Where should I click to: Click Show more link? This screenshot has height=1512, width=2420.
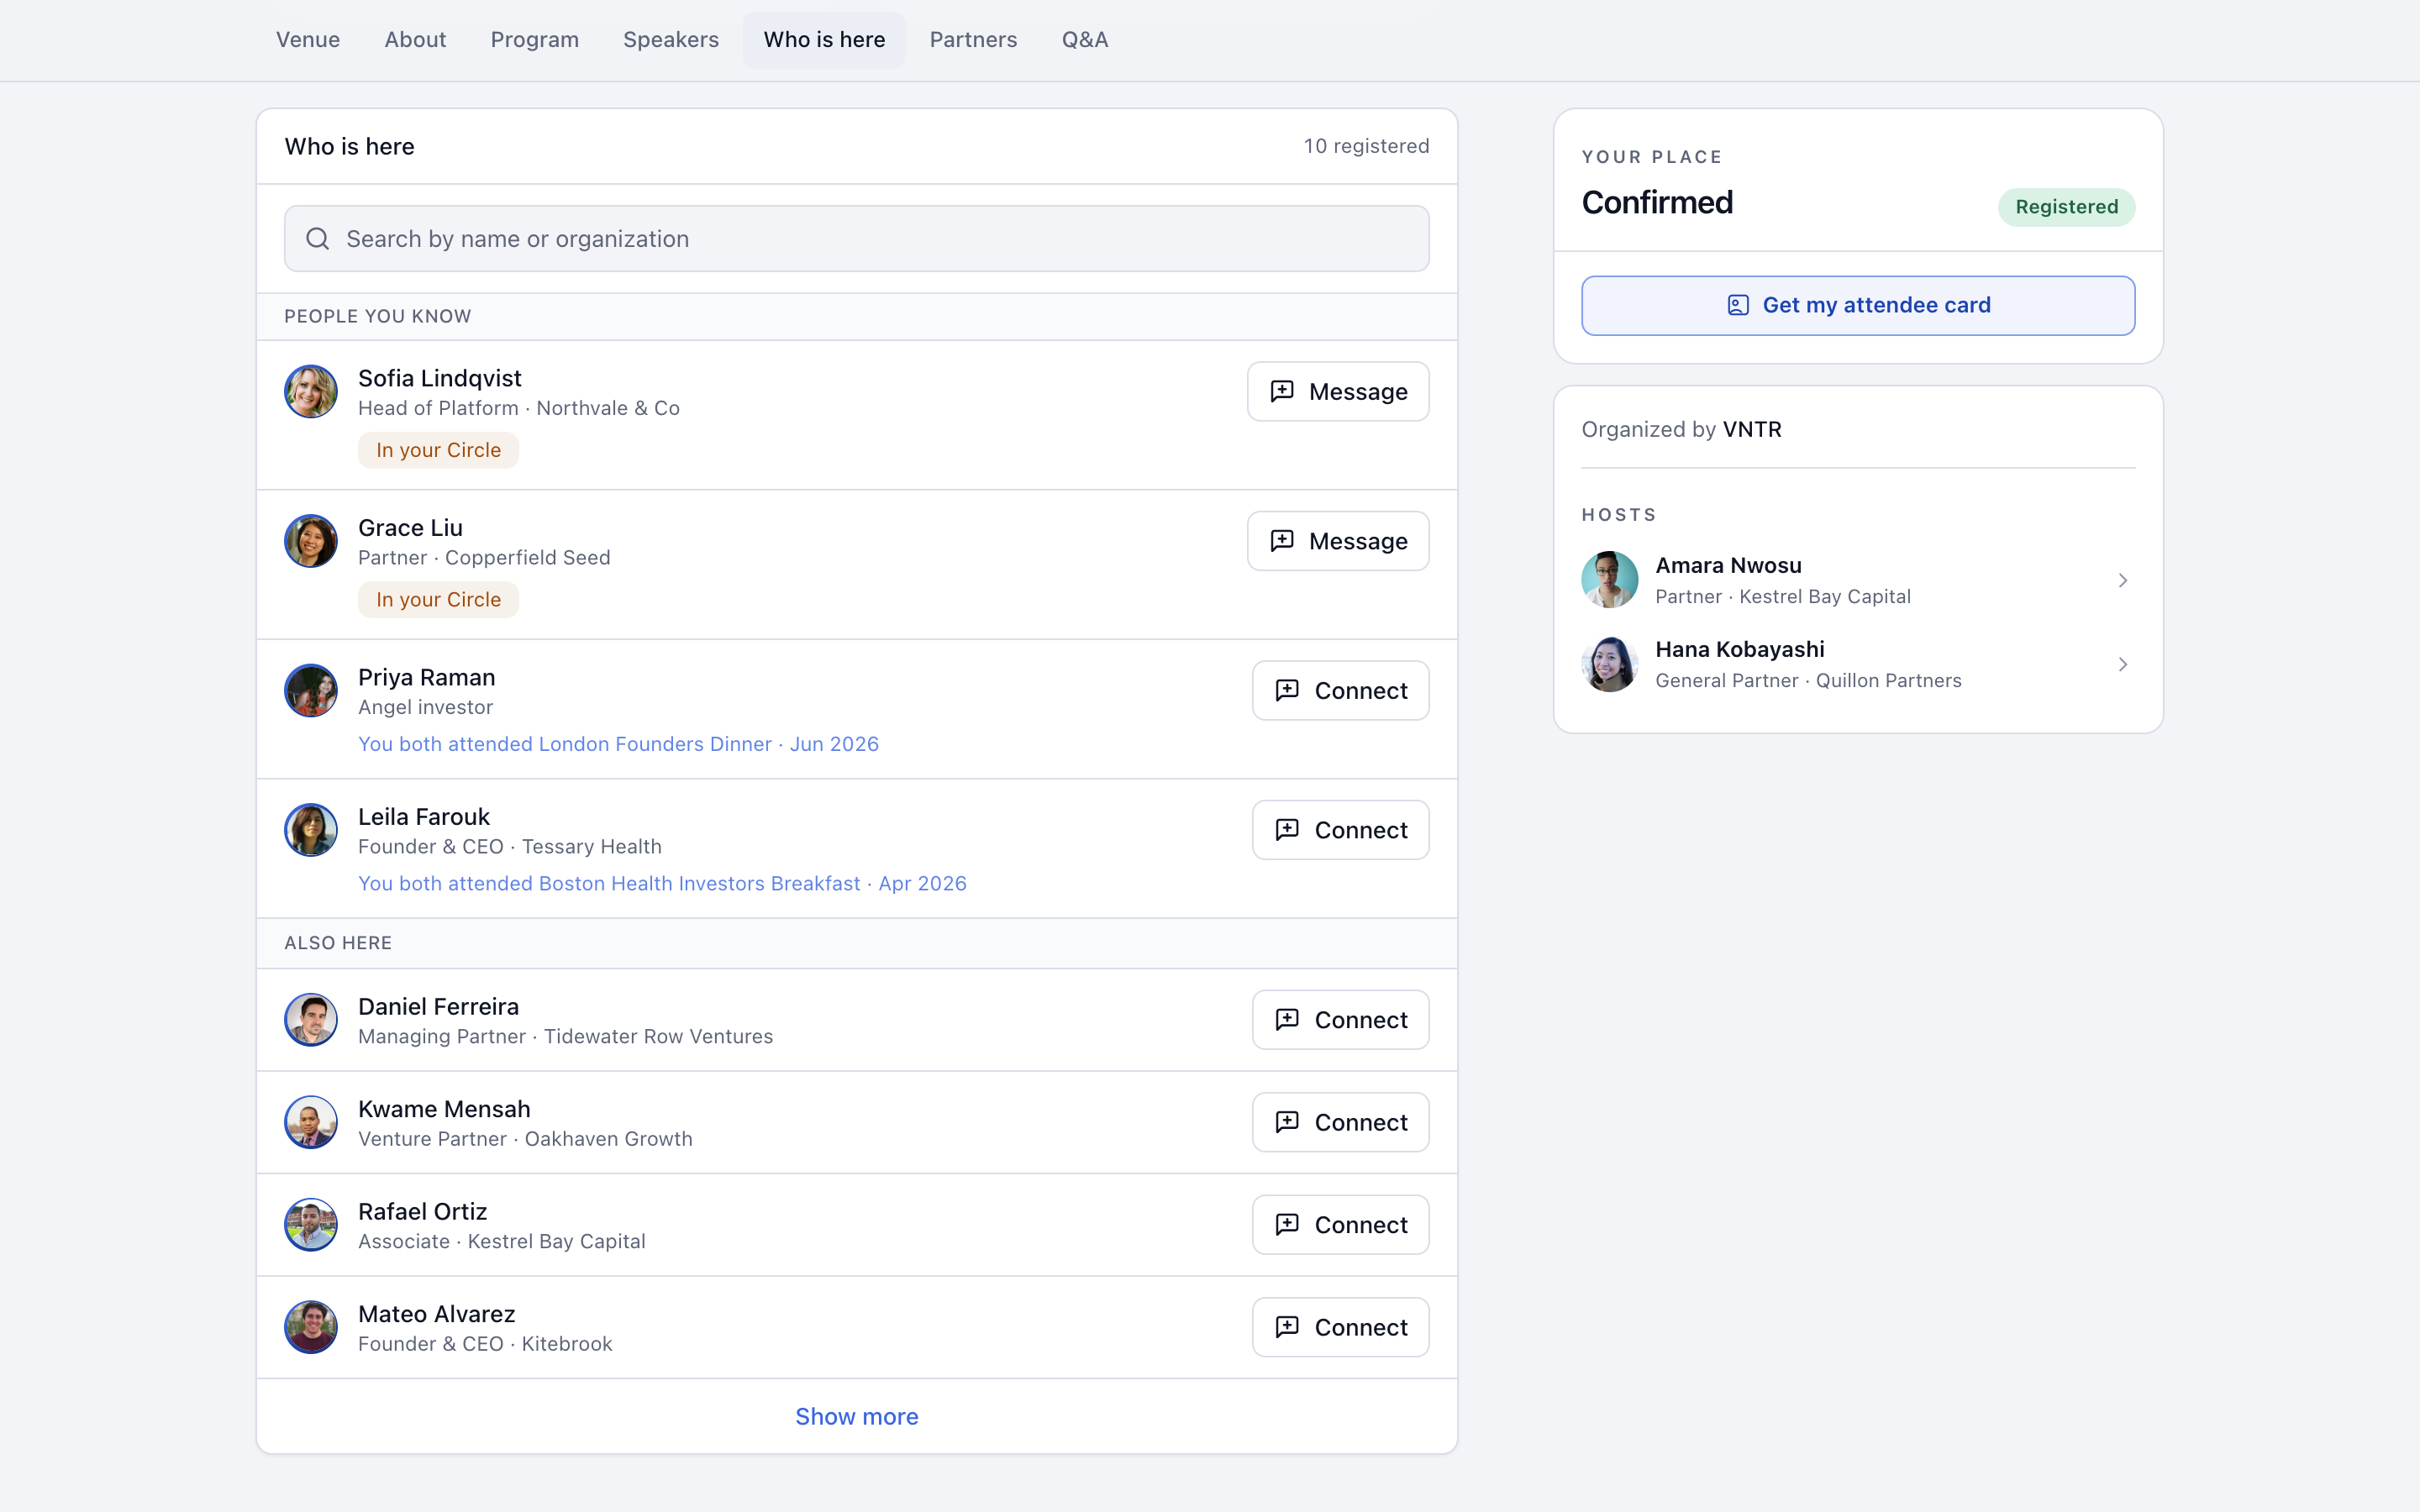point(857,1416)
